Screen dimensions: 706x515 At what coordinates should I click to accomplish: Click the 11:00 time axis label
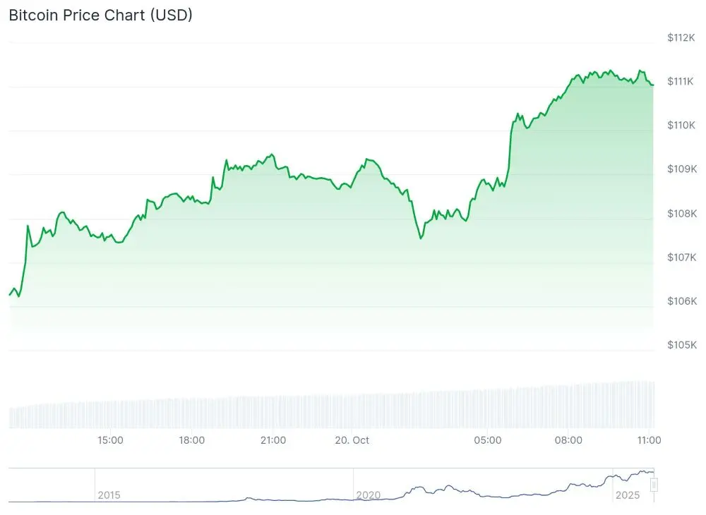pyautogui.click(x=650, y=440)
